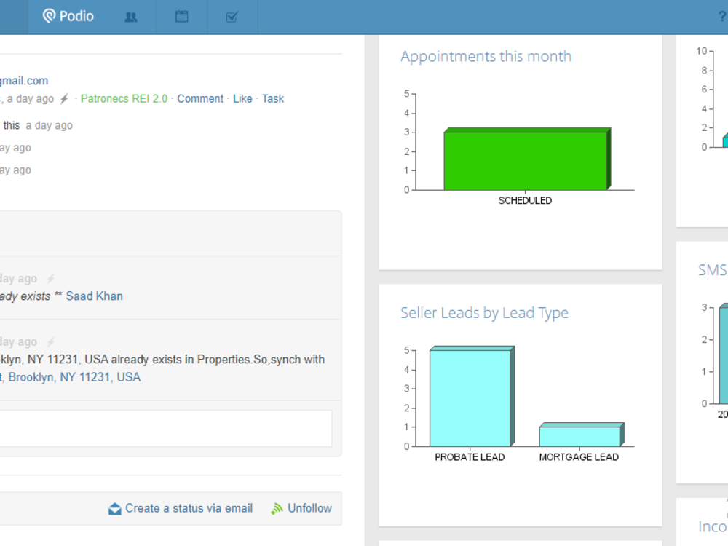The width and height of the screenshot is (728, 546).
Task: Click the MORTGAGE LEAD axis label
Action: tap(579, 457)
